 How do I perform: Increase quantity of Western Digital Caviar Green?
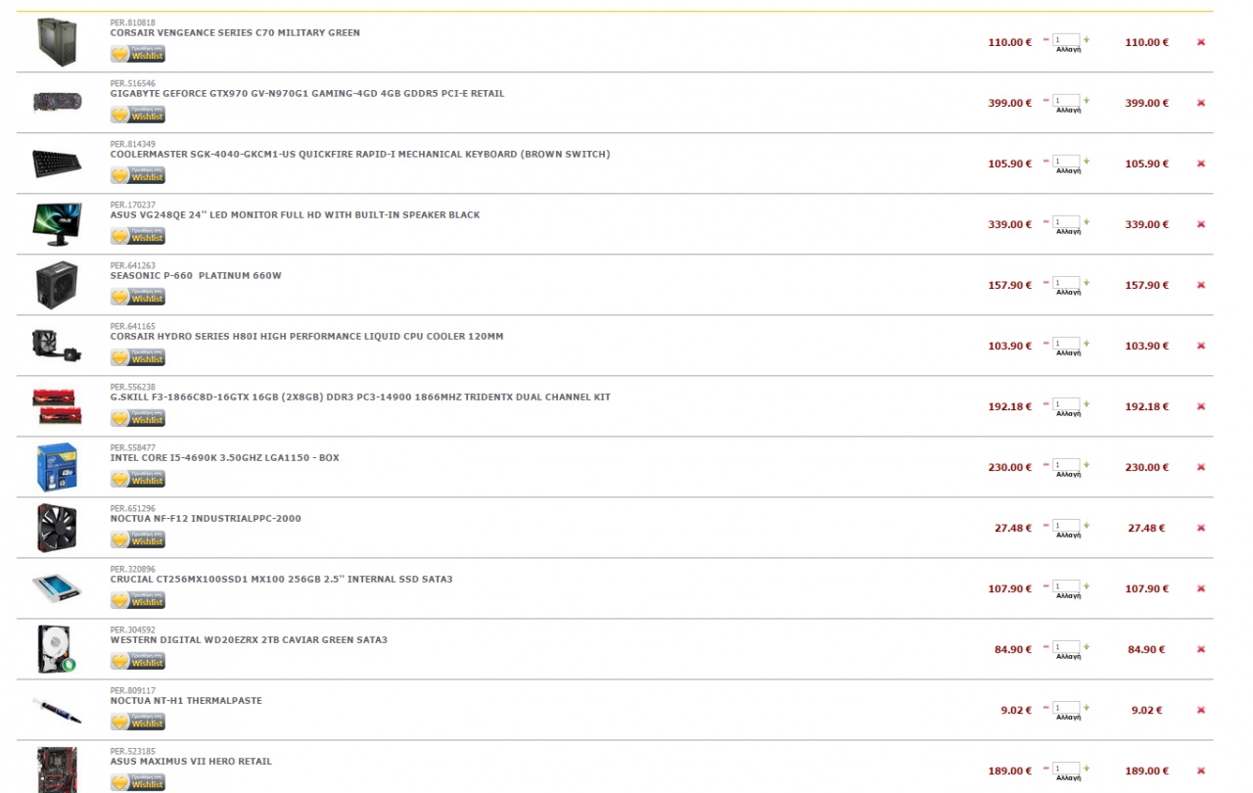1087,646
